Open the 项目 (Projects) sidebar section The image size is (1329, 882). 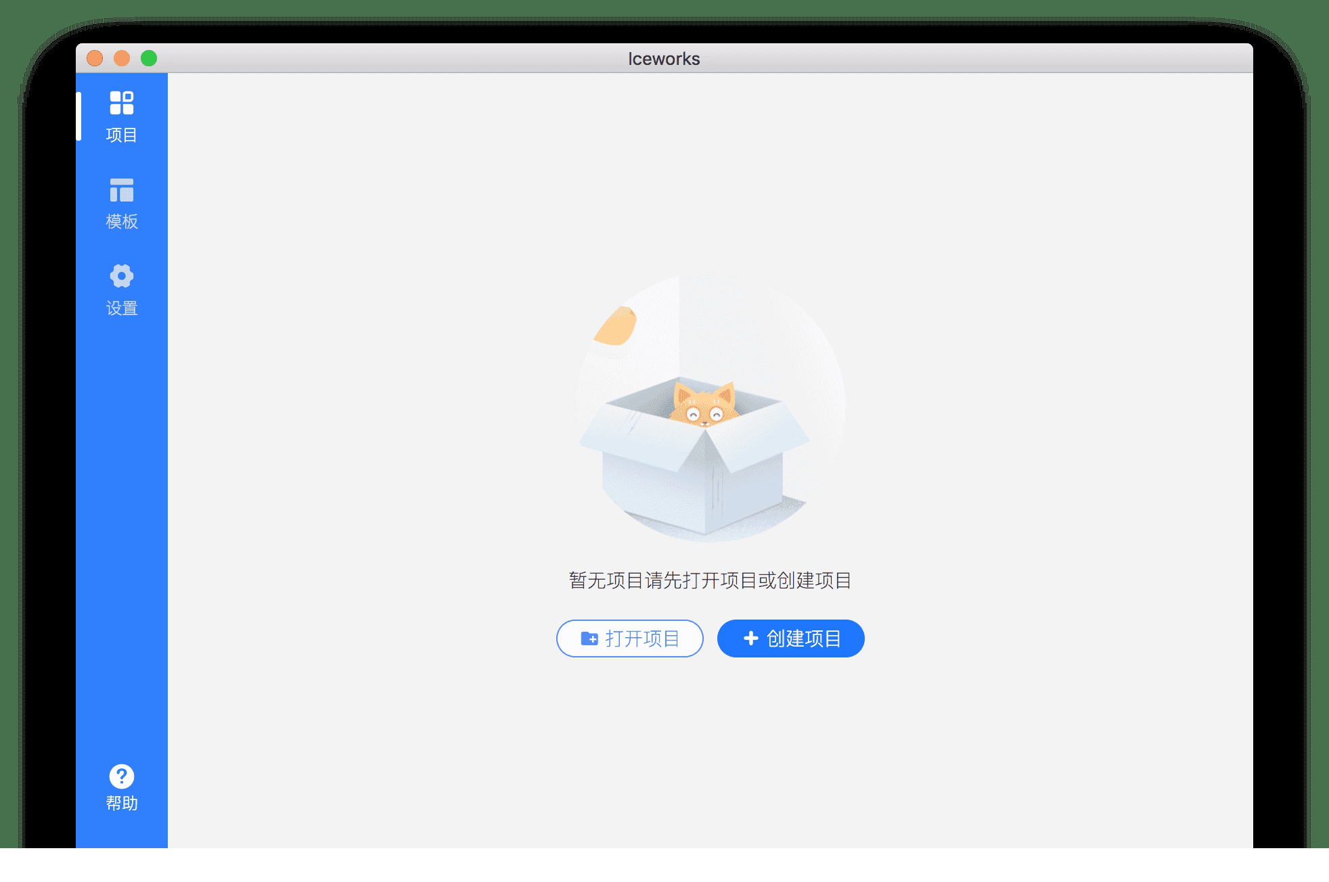(122, 117)
